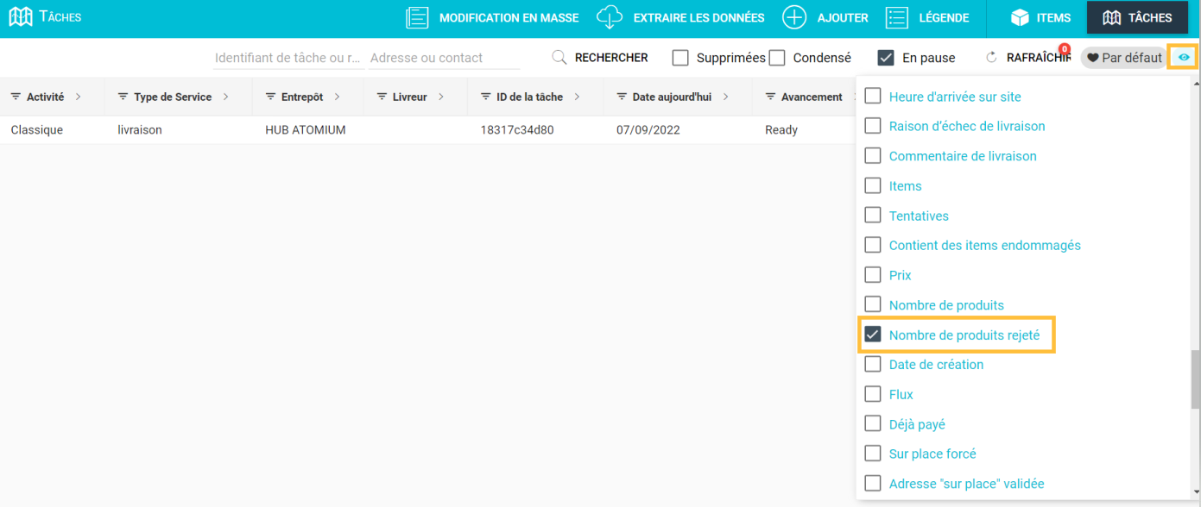
Task: Uncheck the En pause checkbox
Action: [x=886, y=58]
